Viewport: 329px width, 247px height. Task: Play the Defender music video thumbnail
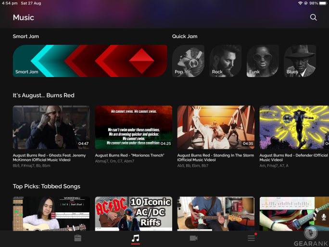(x=294, y=127)
